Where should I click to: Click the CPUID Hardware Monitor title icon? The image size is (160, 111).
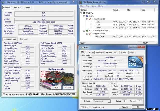pyautogui.click(x=81, y=2)
